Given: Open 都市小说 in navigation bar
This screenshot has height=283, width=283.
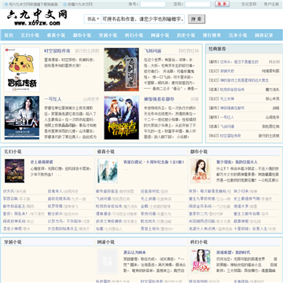Looking at the screenshot, I should [x=82, y=35].
